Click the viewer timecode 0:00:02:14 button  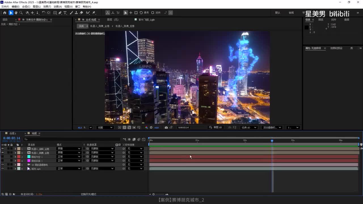click(x=183, y=127)
